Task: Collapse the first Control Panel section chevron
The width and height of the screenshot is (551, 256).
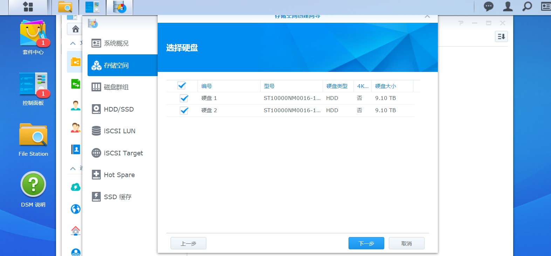Action: [x=73, y=43]
